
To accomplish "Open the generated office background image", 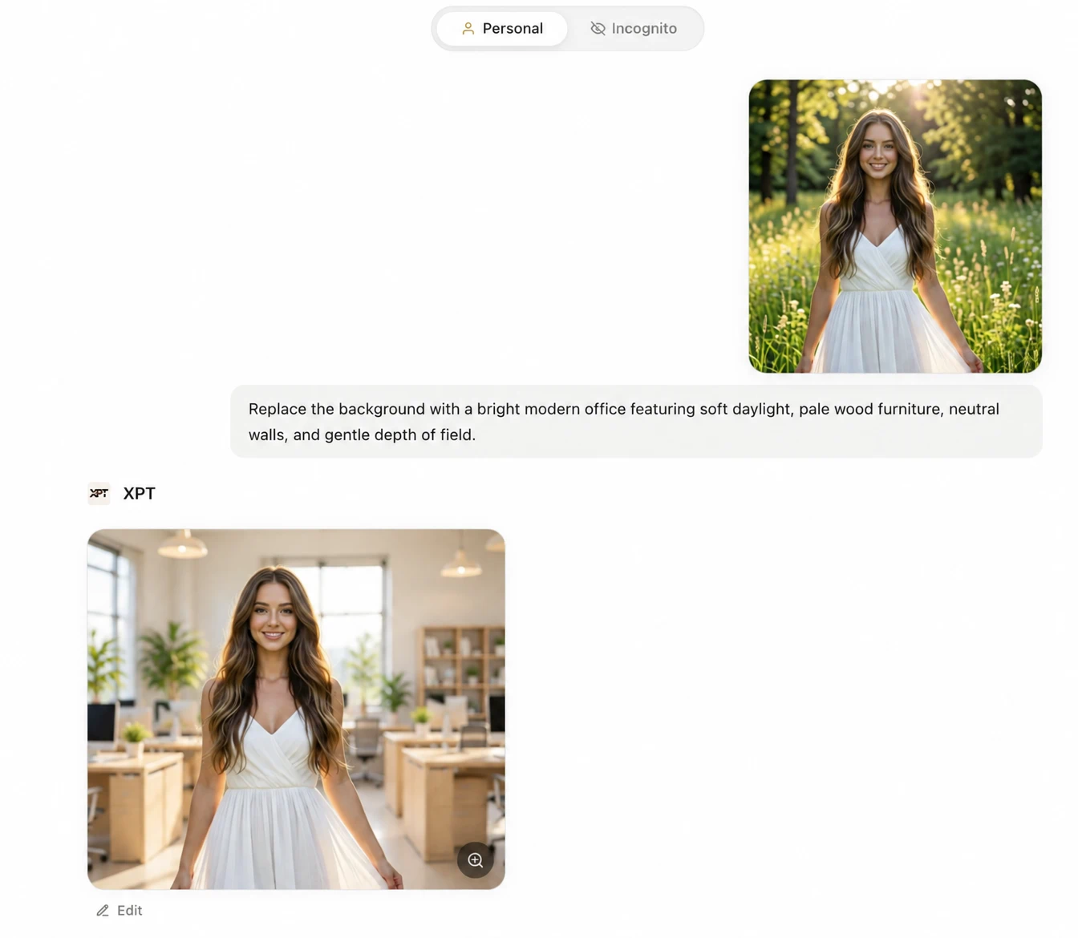I will [x=296, y=709].
